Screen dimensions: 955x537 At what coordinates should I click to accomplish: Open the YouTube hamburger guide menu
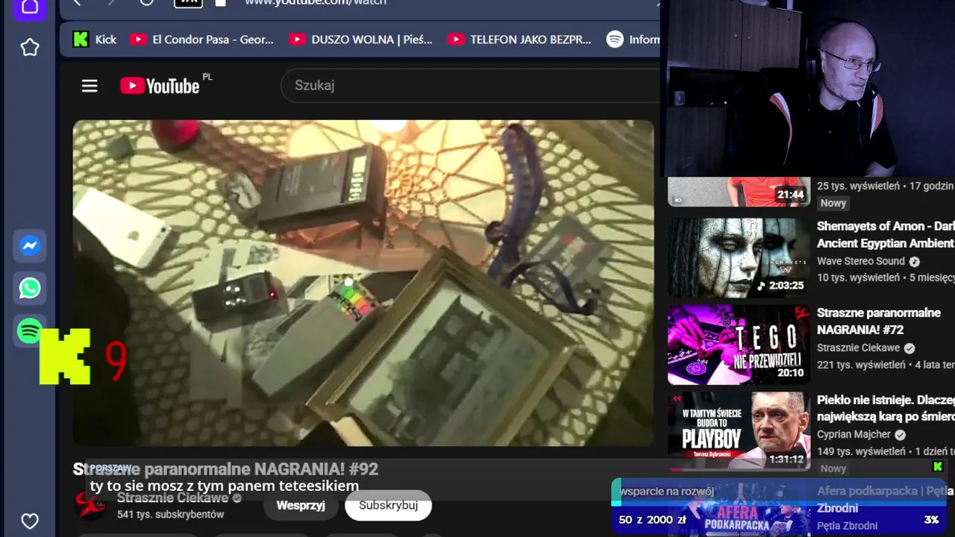[90, 86]
